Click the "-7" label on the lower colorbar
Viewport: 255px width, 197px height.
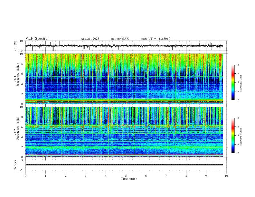click(x=238, y=153)
